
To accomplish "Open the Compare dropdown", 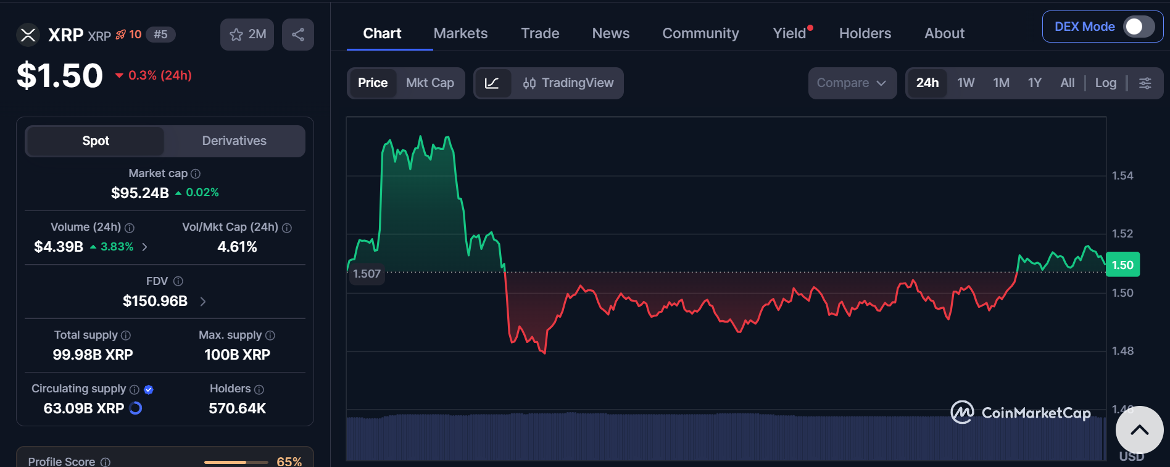I will (852, 83).
